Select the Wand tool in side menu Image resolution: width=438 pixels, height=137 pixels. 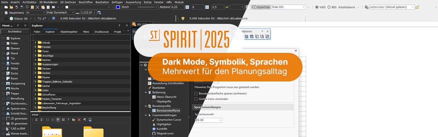point(14,53)
